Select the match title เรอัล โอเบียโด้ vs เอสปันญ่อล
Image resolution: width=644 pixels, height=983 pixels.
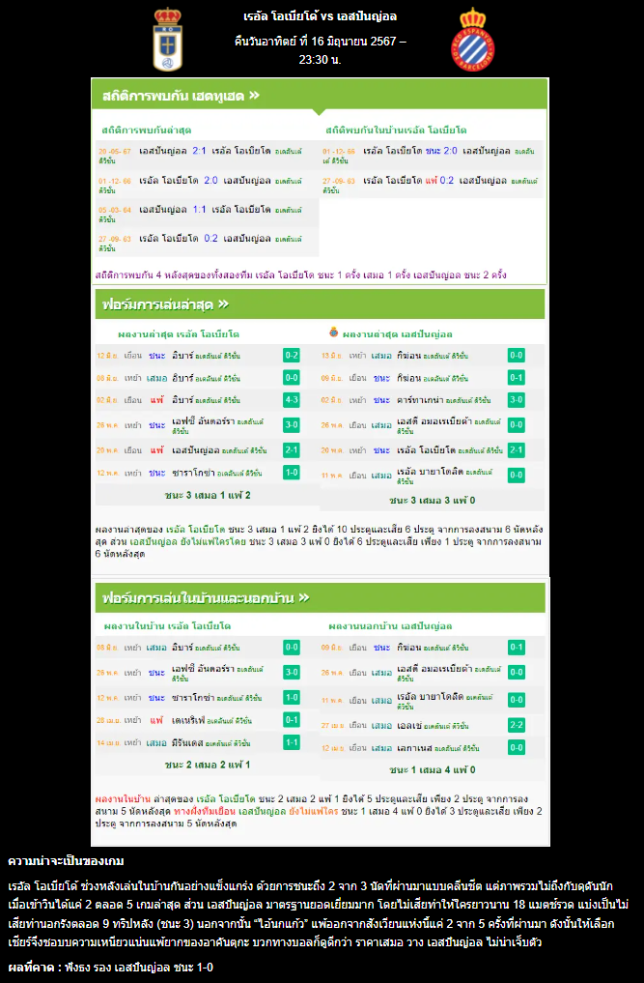coord(321,17)
